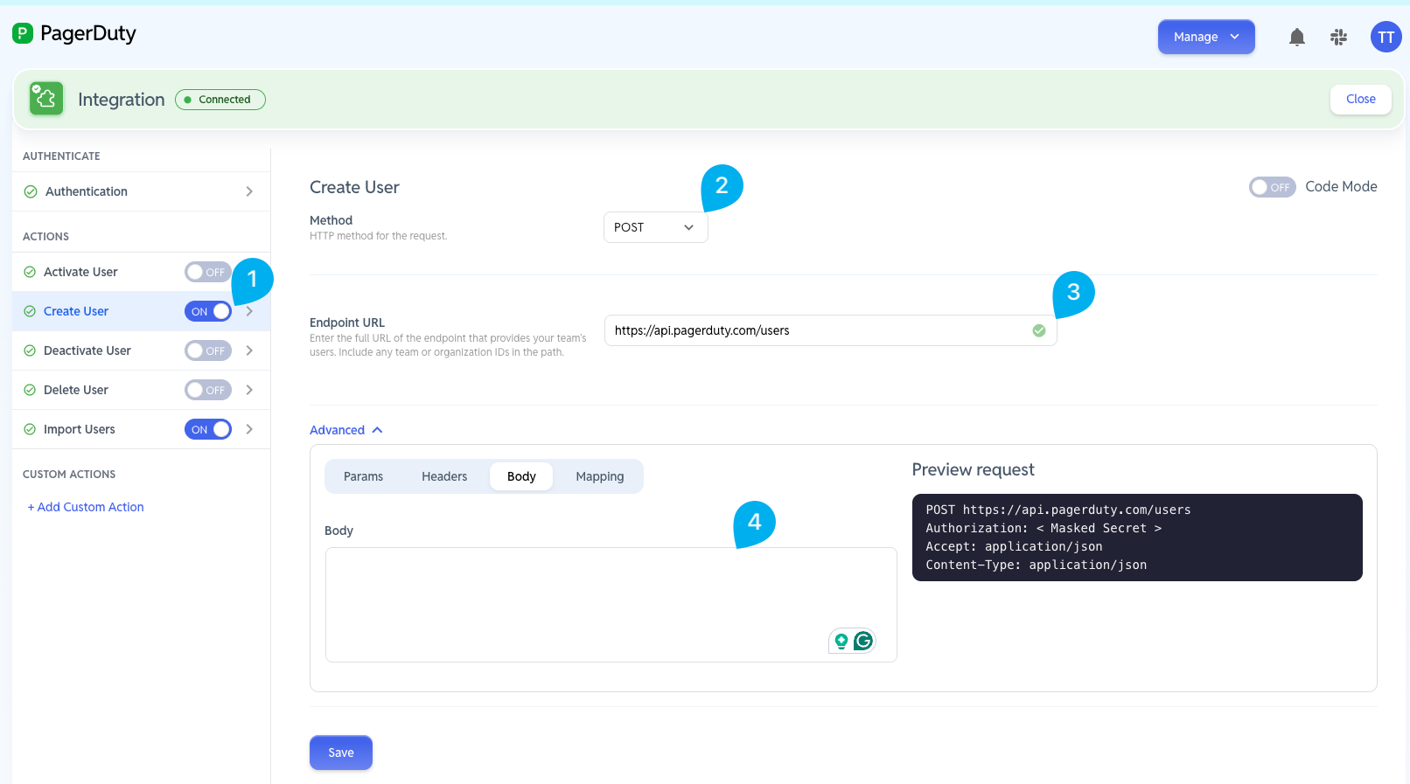Switch to the Headers tab
This screenshot has height=784, width=1410.
(x=444, y=476)
